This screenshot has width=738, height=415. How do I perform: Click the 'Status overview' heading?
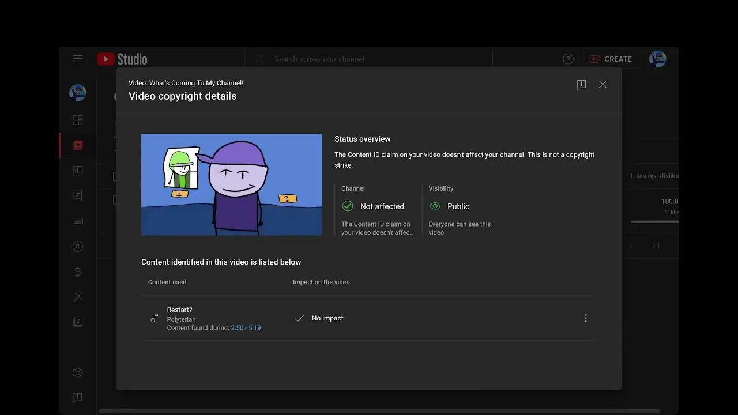tap(363, 139)
